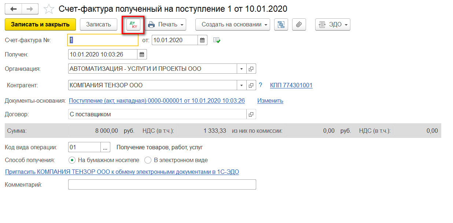This screenshot has height=223, width=453.
Task: Select В электронном виде option
Action: pos(176,160)
